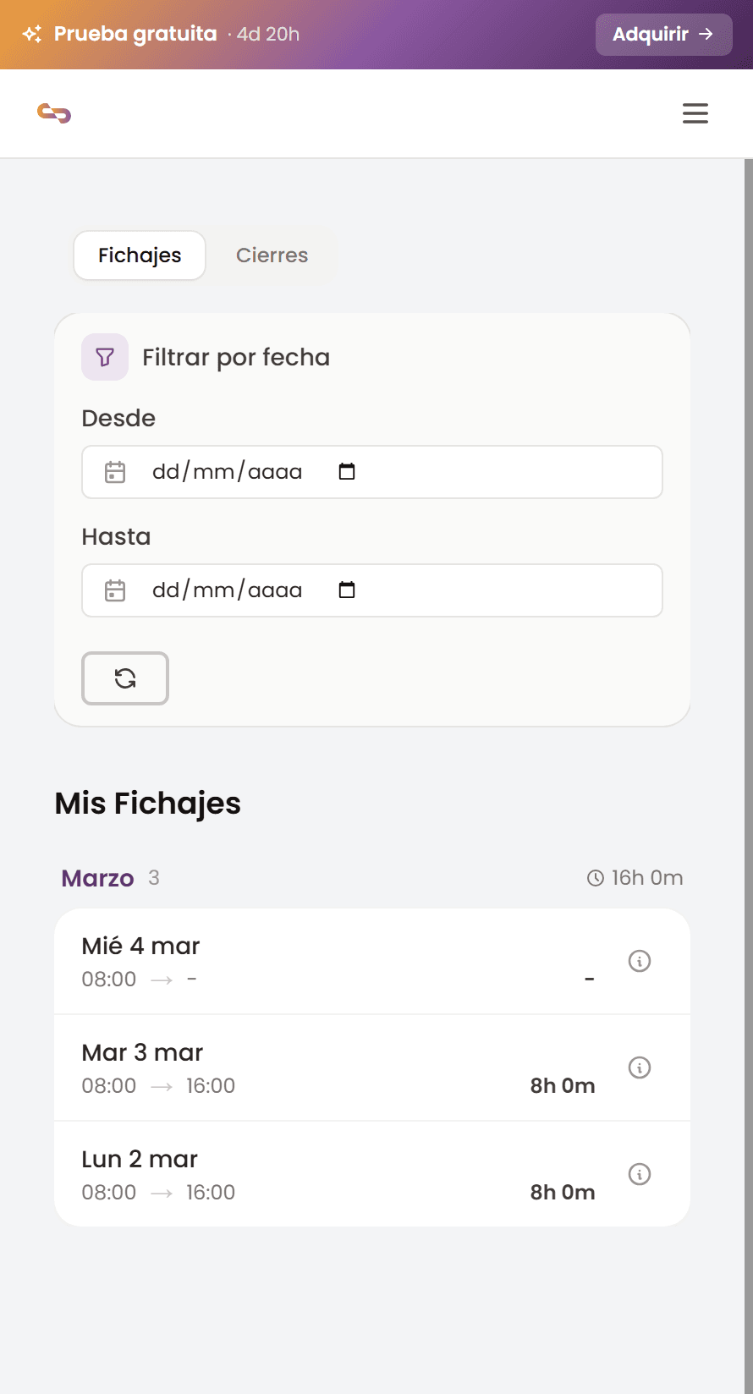Image resolution: width=753 pixels, height=1394 pixels.
Task: Click the calendar icon left of Hasta field
Action: (115, 590)
